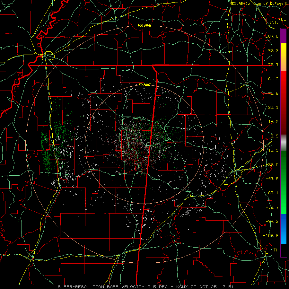Click the 76.7 scale value
Viewport: 289px width, 289px height.
tap(273, 65)
